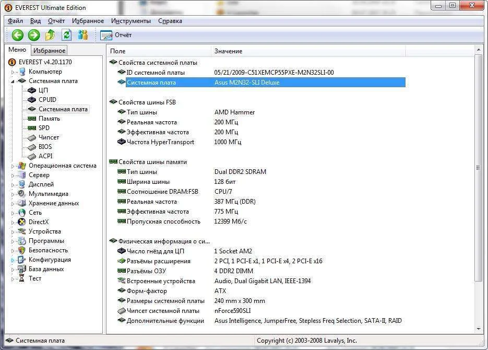Click the Мультимедиа speaker icon
Screen dimensions: 488x350
click(x=22, y=194)
